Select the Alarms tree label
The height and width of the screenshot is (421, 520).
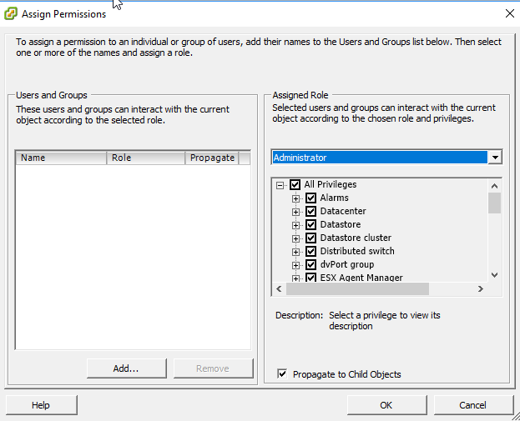click(334, 198)
